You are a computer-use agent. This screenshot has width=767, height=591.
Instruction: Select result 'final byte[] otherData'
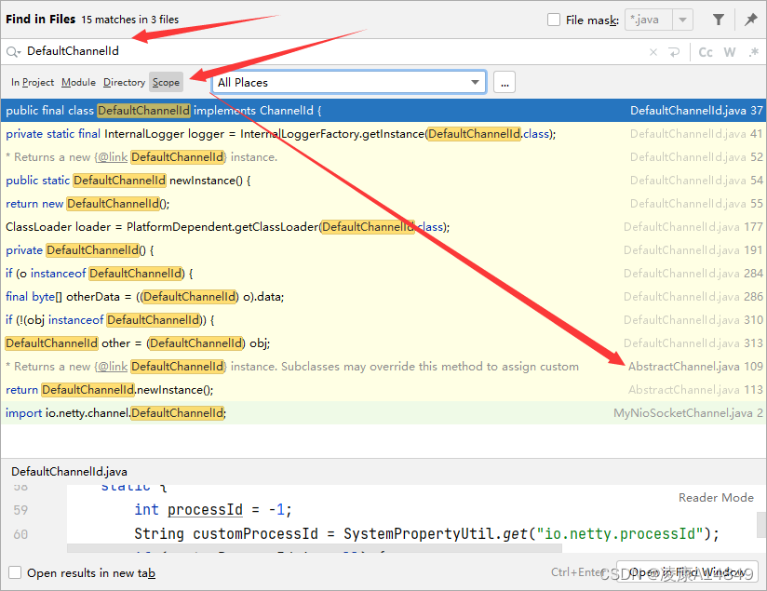coord(383,297)
